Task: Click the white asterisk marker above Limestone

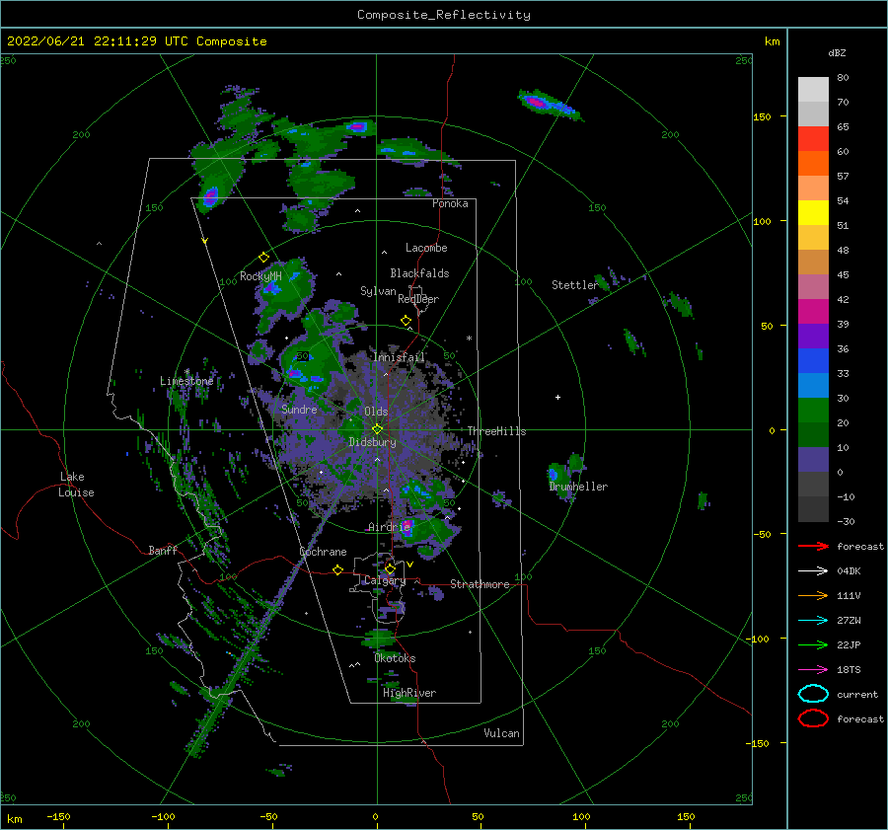Action: 186,372
